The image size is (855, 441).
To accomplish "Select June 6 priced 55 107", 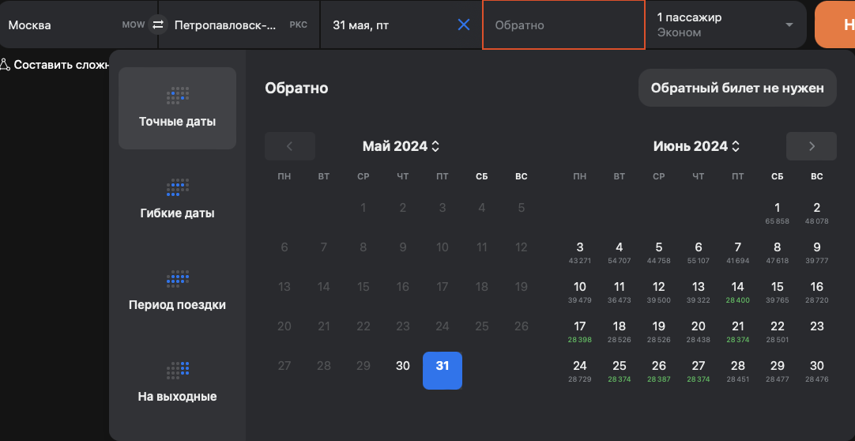I will click(698, 252).
